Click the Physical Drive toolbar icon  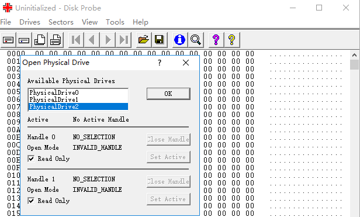coord(8,40)
